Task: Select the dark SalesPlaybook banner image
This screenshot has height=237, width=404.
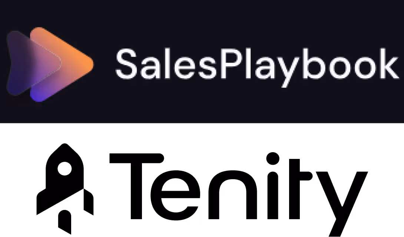Action: pos(202,61)
